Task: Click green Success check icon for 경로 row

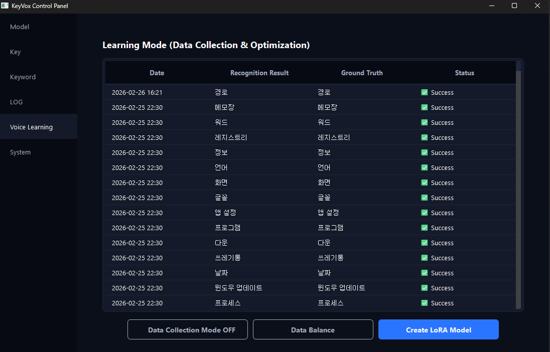Action: [425, 92]
